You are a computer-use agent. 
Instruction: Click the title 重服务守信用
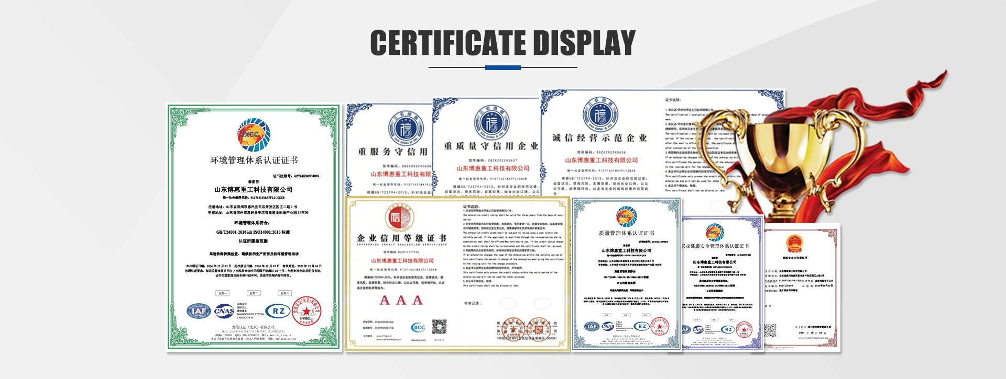393,152
